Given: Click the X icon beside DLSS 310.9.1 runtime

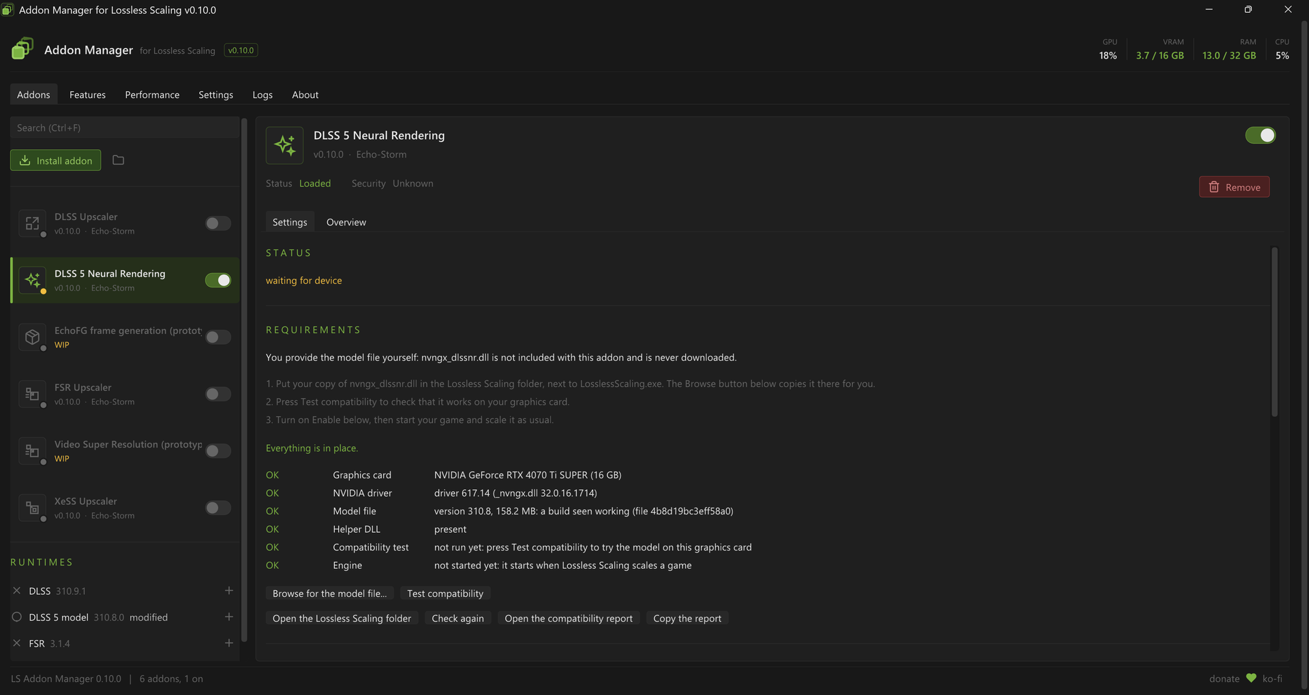Looking at the screenshot, I should click(x=17, y=591).
